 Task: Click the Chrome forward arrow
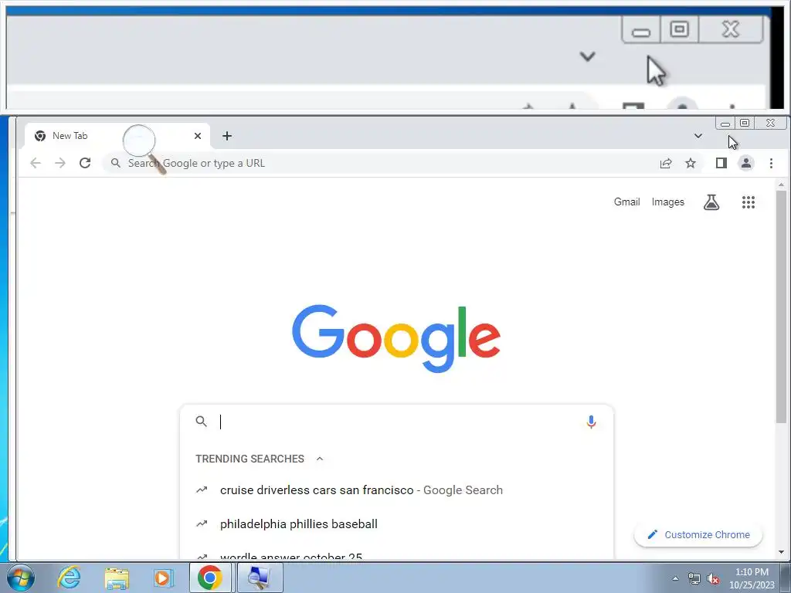pos(60,163)
